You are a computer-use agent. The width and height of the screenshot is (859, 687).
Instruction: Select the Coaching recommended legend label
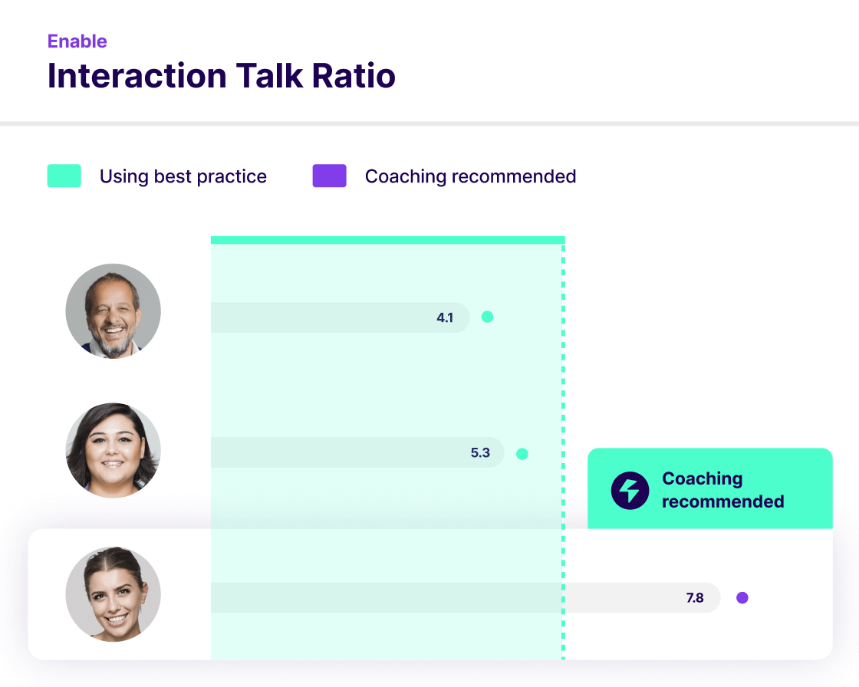tap(471, 176)
